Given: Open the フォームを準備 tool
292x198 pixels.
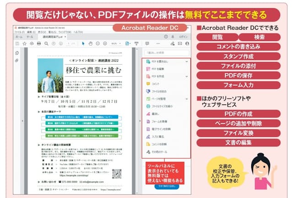Looking at the screenshot, I should (x=157, y=121).
